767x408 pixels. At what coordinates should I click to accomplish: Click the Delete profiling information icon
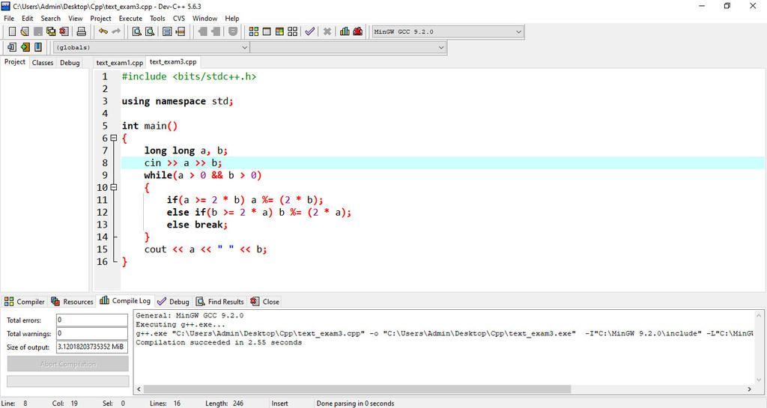357,31
